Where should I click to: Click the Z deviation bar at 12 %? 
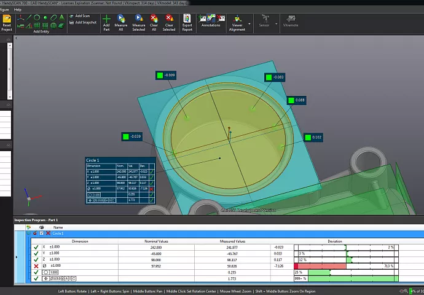pyautogui.click(x=346, y=260)
